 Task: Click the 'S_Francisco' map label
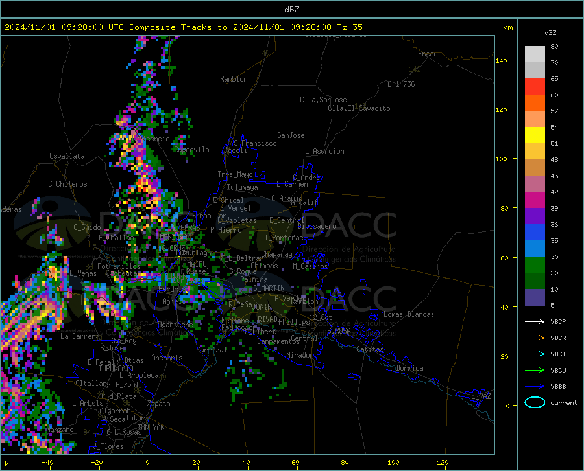pyautogui.click(x=255, y=143)
